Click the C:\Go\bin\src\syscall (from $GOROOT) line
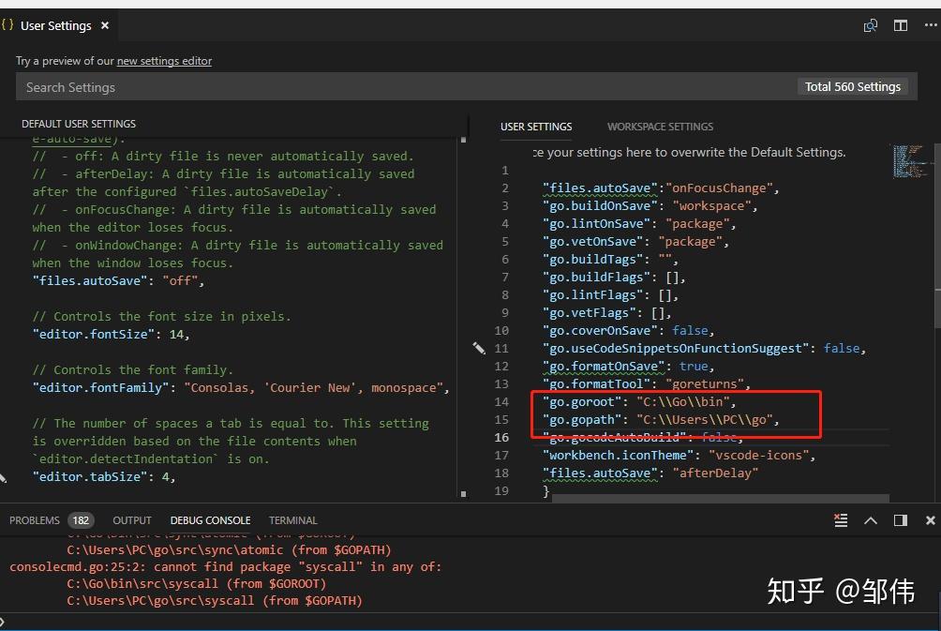Screen dimensions: 941x631 coord(196,583)
